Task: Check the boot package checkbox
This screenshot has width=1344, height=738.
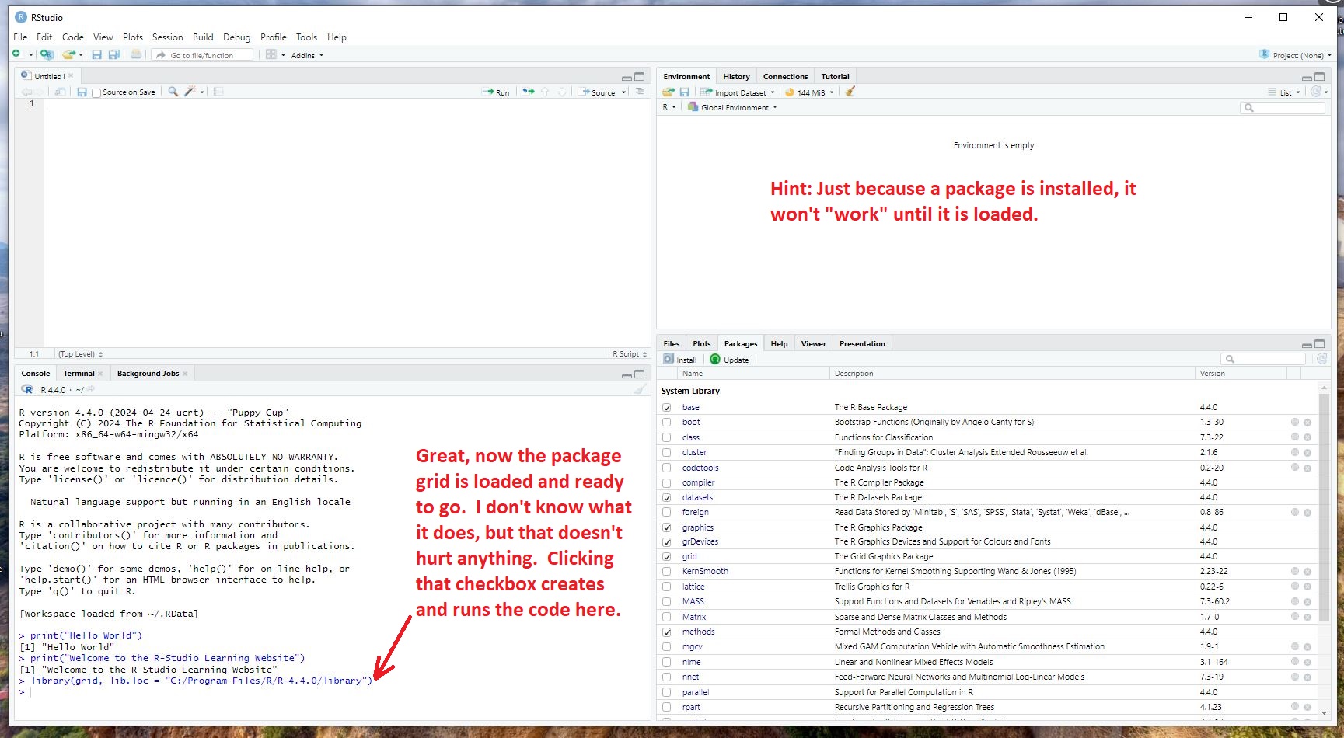Action: tap(667, 423)
